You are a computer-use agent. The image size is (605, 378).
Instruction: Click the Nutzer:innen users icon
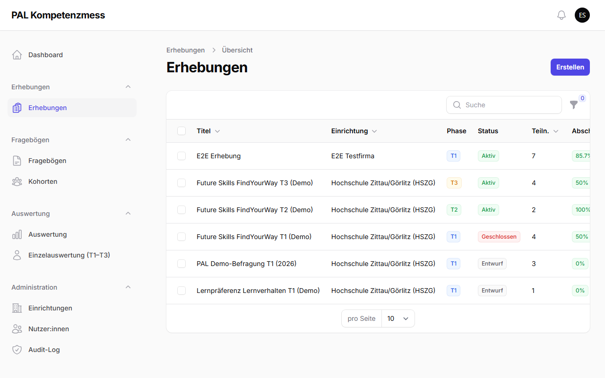pyautogui.click(x=17, y=329)
